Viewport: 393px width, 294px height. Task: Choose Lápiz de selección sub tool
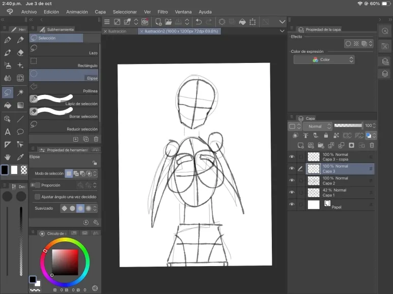pos(64,101)
